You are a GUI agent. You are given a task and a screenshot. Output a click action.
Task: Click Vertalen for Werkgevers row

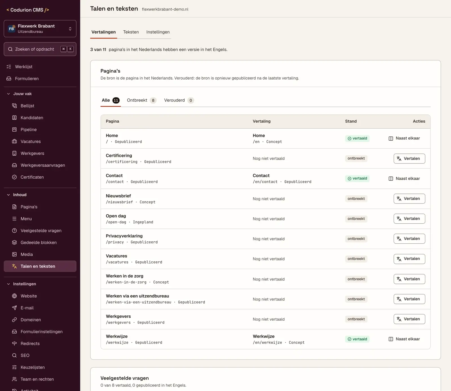(409, 319)
